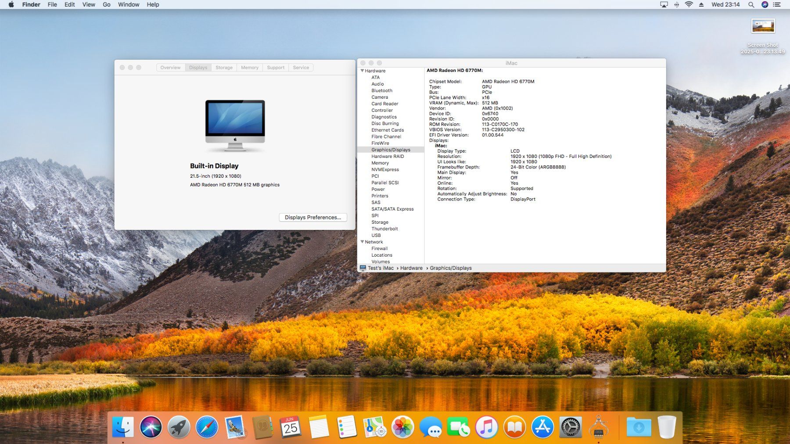This screenshot has height=444, width=790.
Task: Open the Support tab
Action: pyautogui.click(x=276, y=68)
